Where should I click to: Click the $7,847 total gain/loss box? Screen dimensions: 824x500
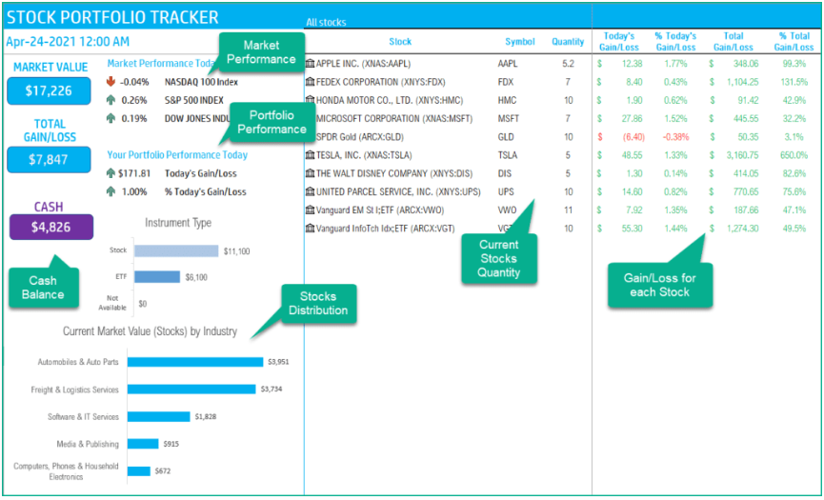click(49, 160)
